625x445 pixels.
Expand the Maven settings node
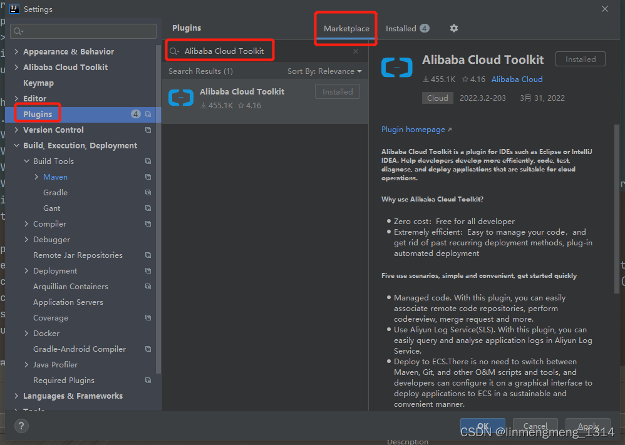[36, 177]
